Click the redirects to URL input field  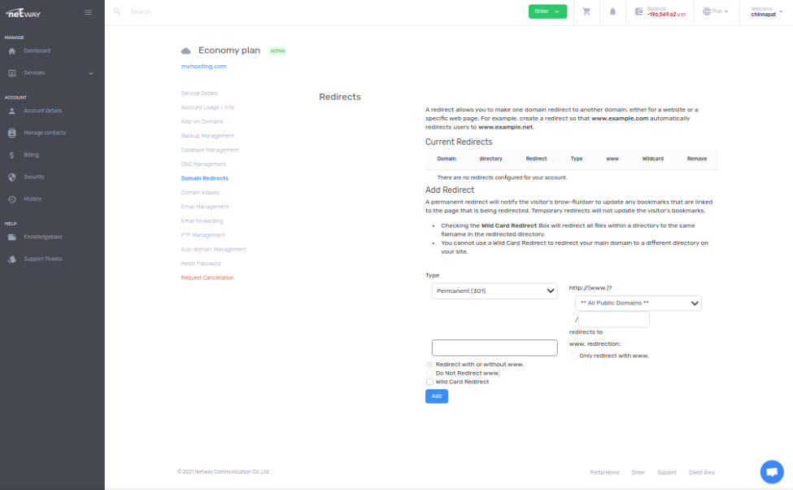click(494, 348)
